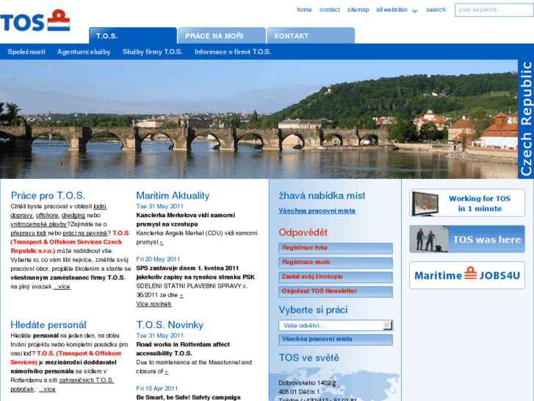534x401 pixels.
Task: Open Working for TOS in 1 minute banner
Action: pos(467,203)
